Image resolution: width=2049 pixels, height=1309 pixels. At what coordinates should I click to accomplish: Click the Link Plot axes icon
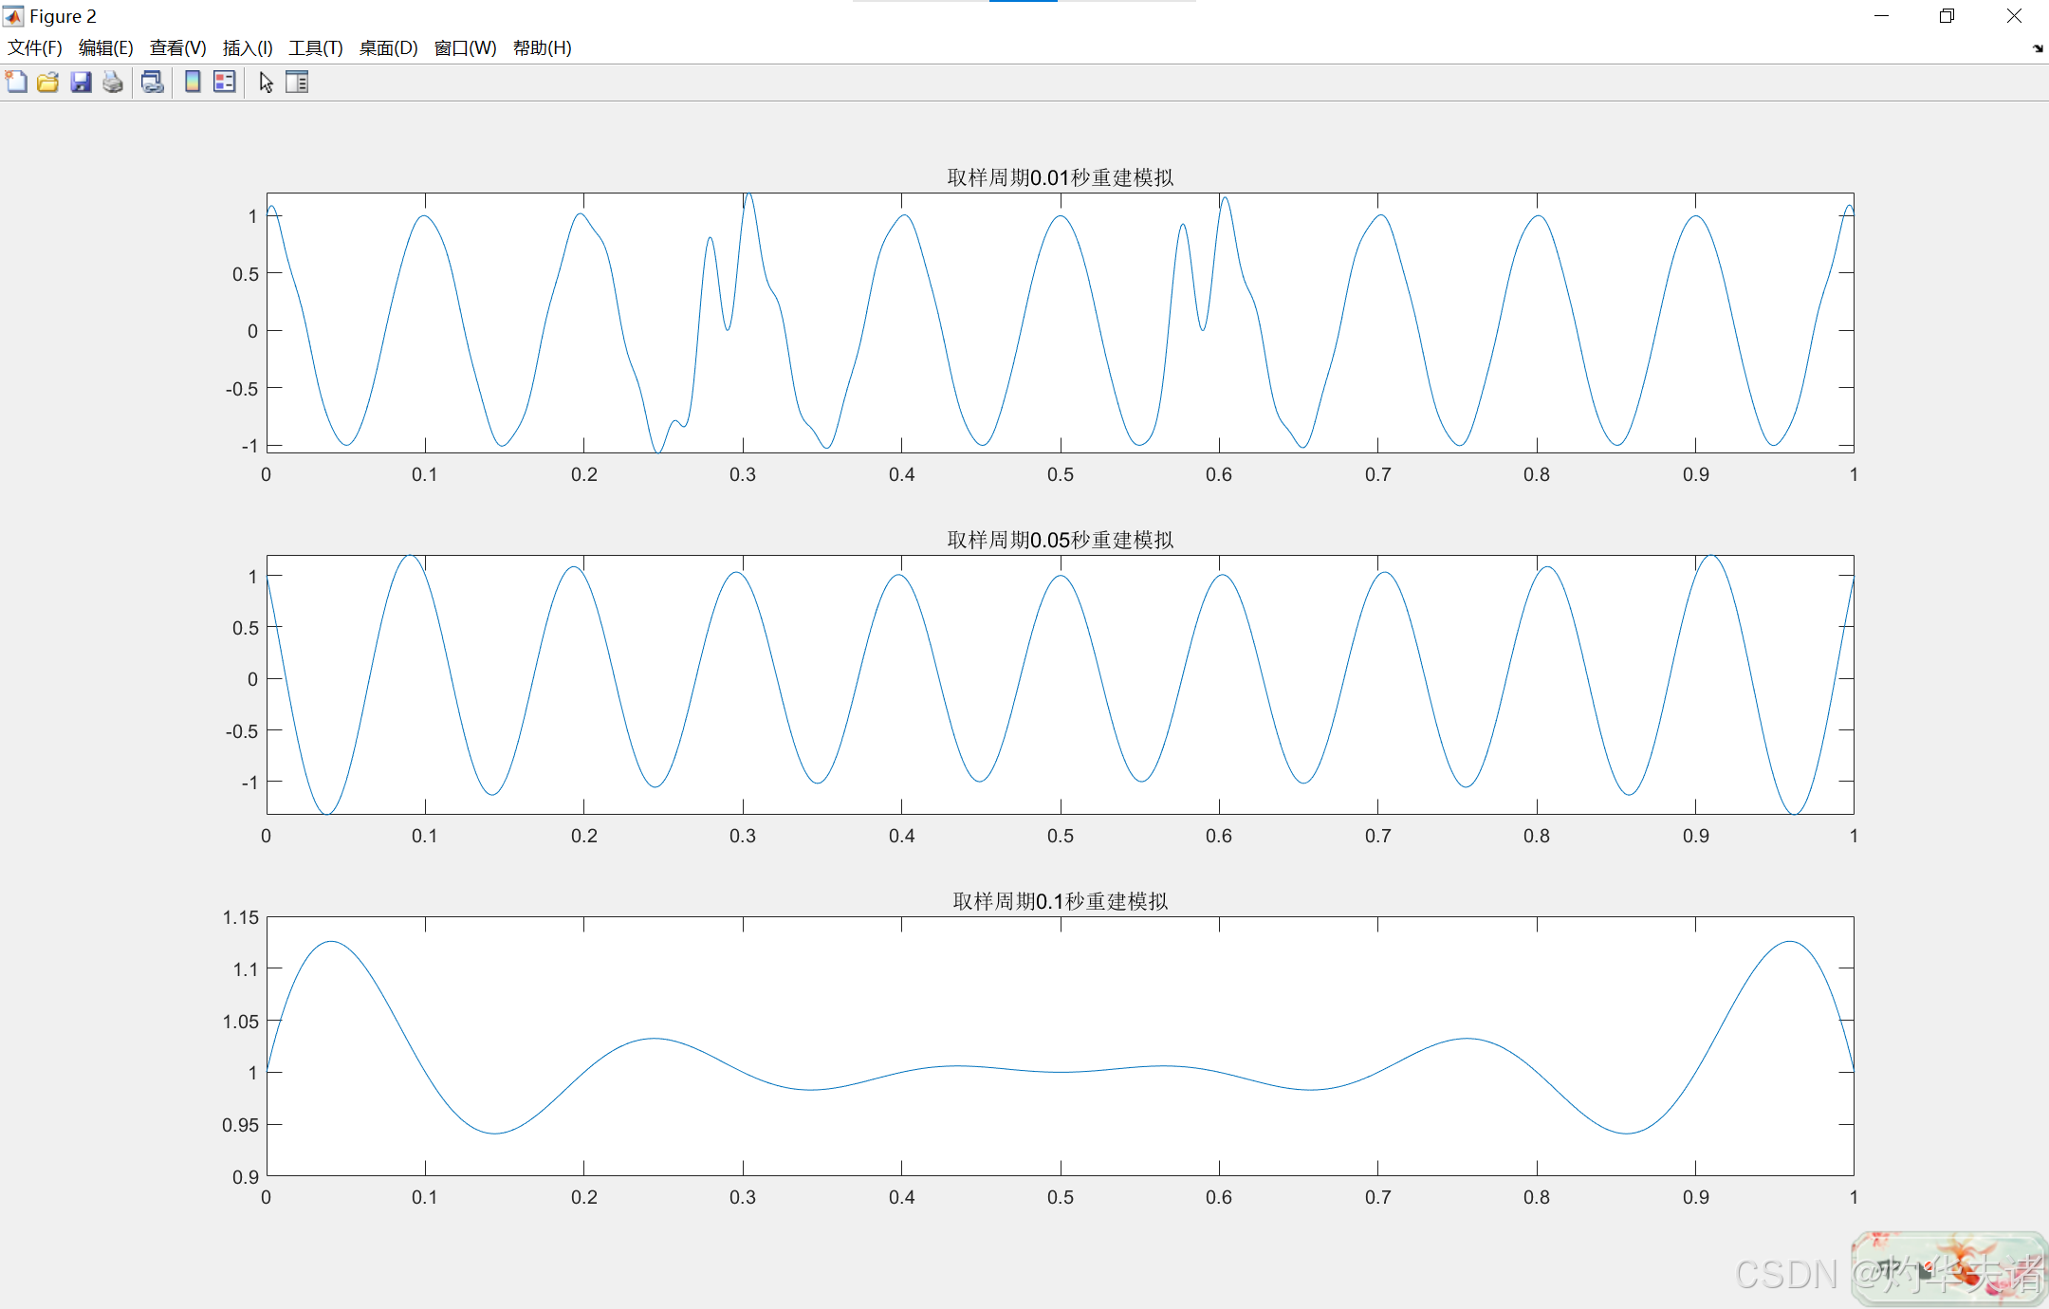(152, 83)
